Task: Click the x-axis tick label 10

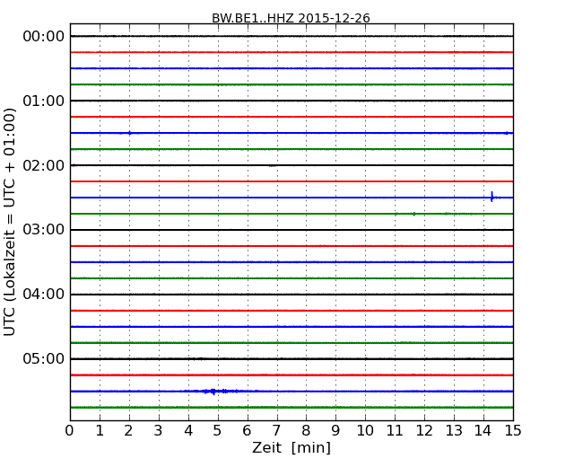Action: [x=365, y=431]
